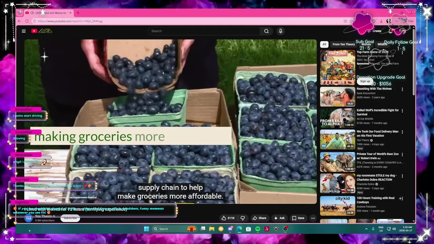Viewport: 434px width, 244px height.
Task: Open Reuniting With The Wolves thumbnail
Action: (338, 97)
